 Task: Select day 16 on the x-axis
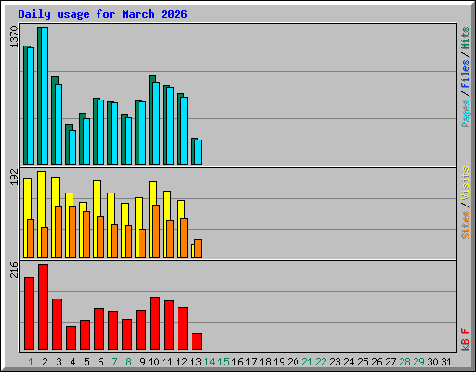pos(237,362)
